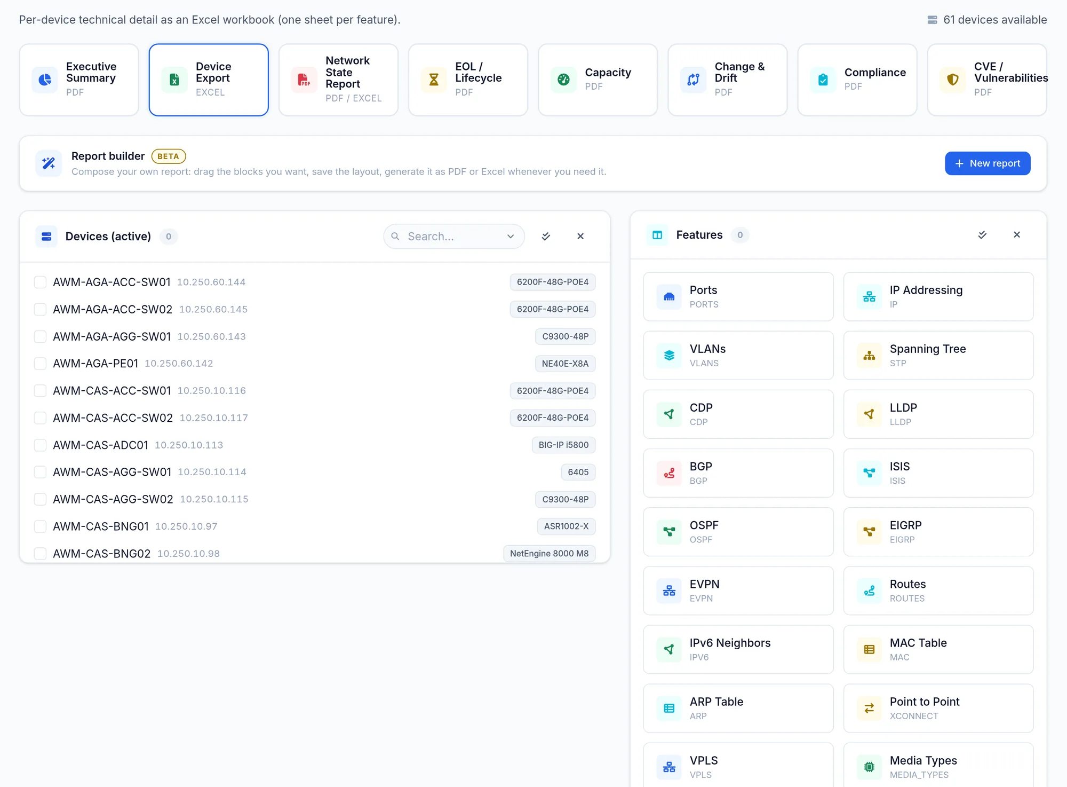Select the Change & Drift report card
Screen dimensions: 1067x787
[727, 80]
